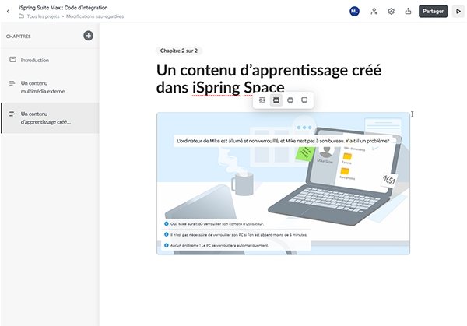
Task: Click the project title iSpring Suite Max
Action: click(x=63, y=8)
